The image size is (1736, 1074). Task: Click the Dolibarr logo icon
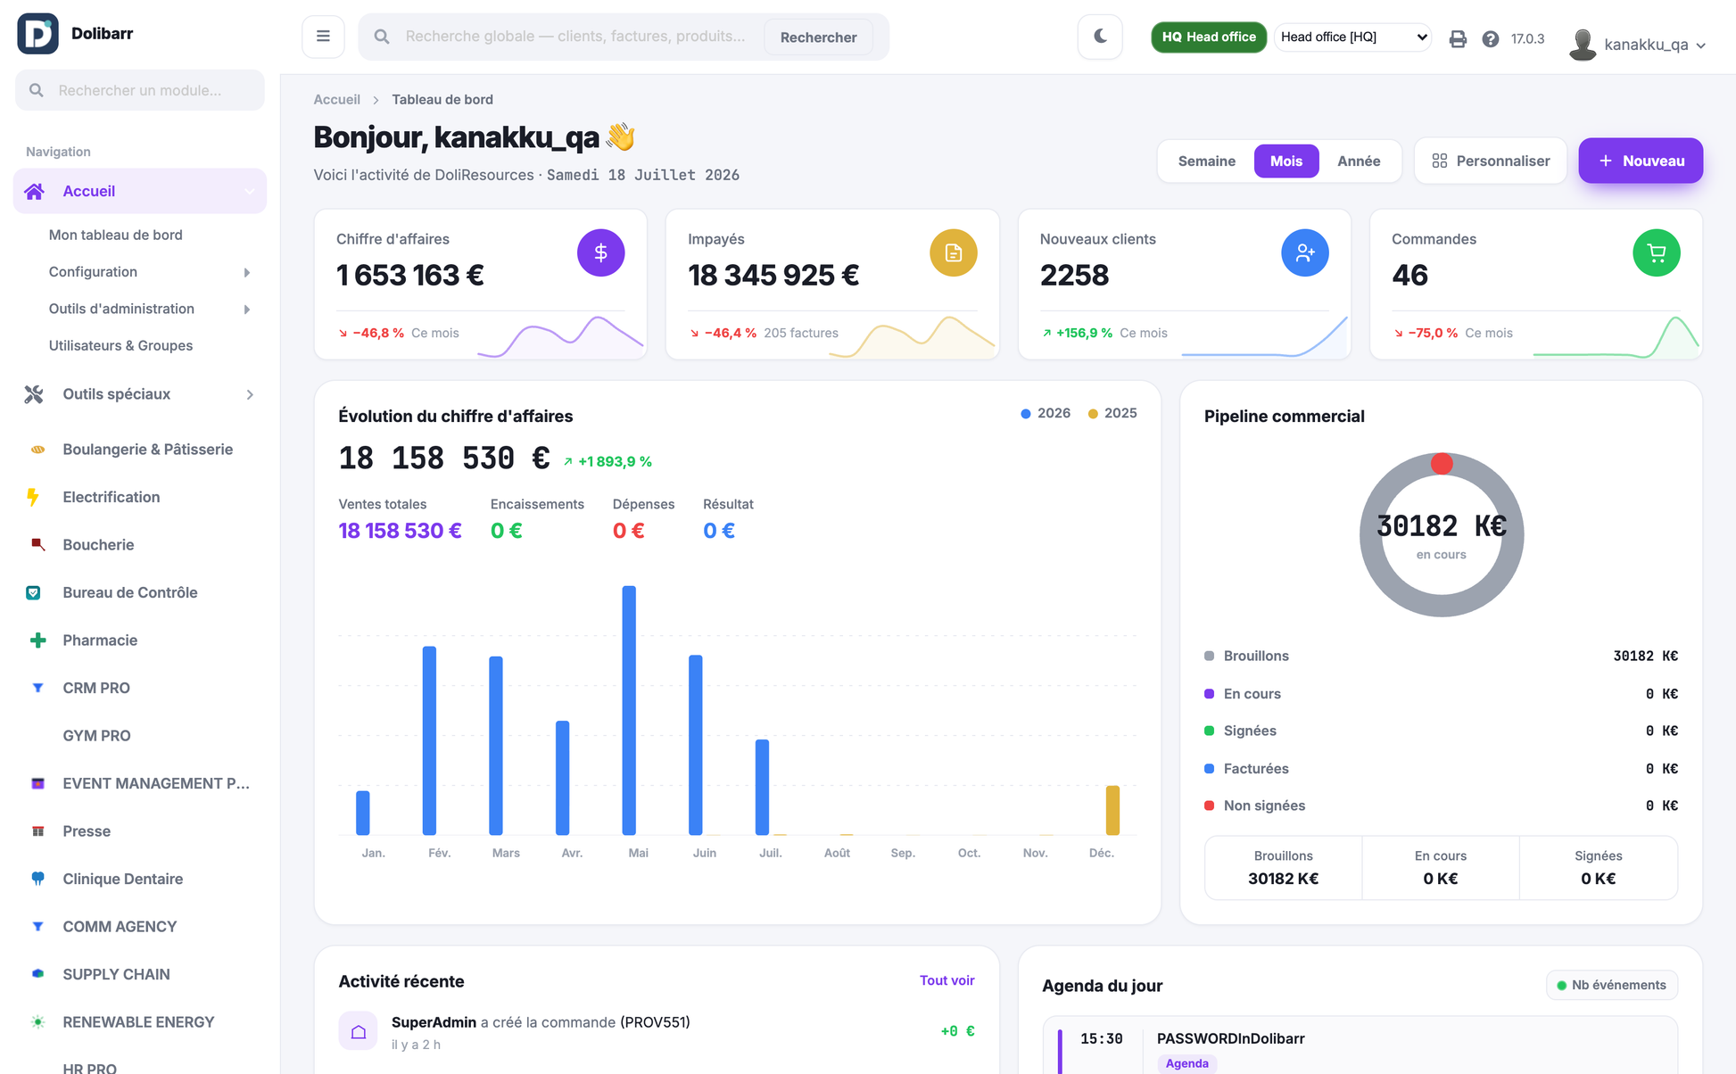click(37, 34)
